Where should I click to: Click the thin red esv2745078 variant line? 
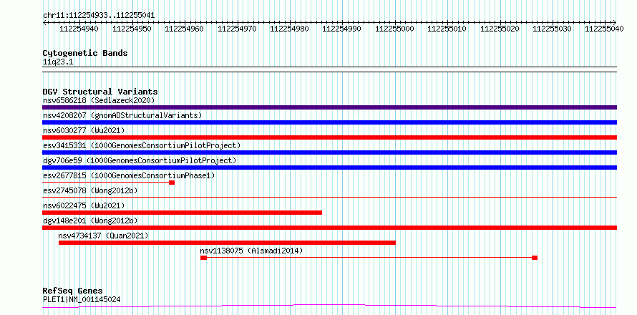(x=329, y=198)
